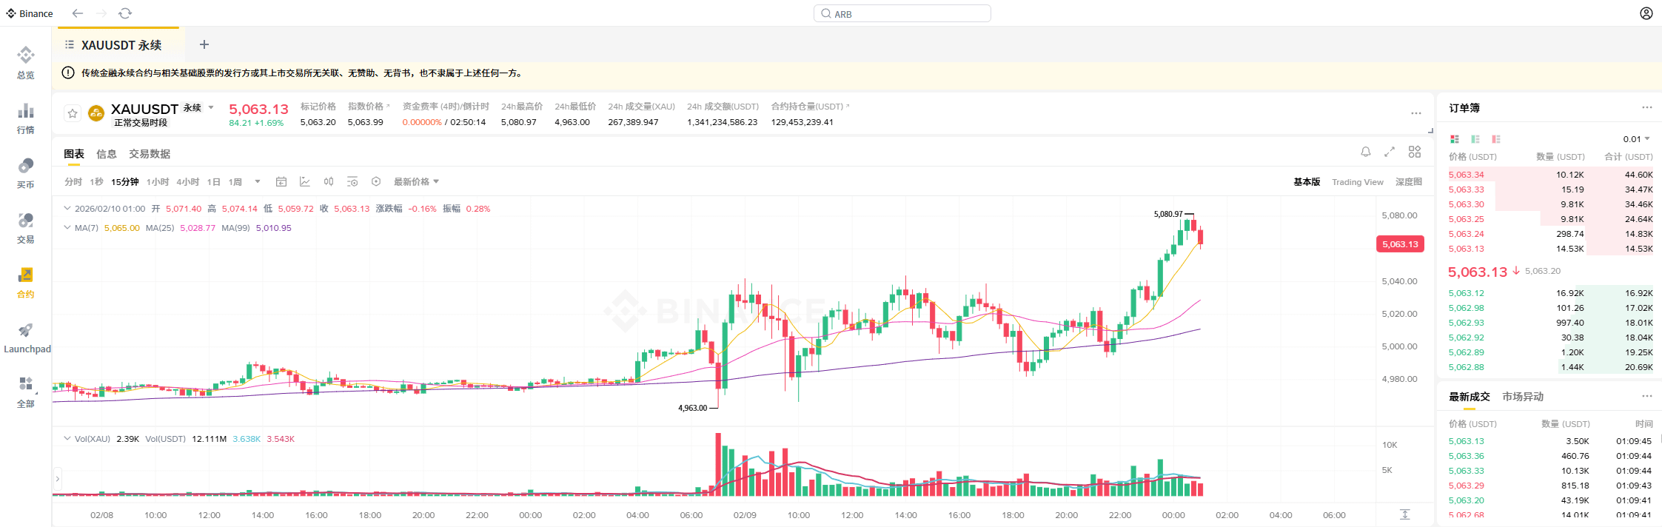Expand the chart to fullscreen
This screenshot has width=1662, height=527.
(1390, 152)
